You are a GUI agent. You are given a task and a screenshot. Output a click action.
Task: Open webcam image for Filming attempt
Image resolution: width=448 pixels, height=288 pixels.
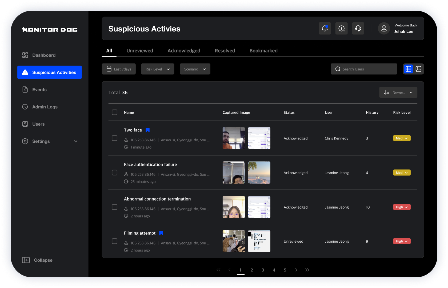click(x=234, y=241)
